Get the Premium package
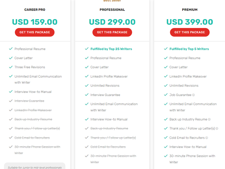The image size is (225, 169). click(190, 32)
